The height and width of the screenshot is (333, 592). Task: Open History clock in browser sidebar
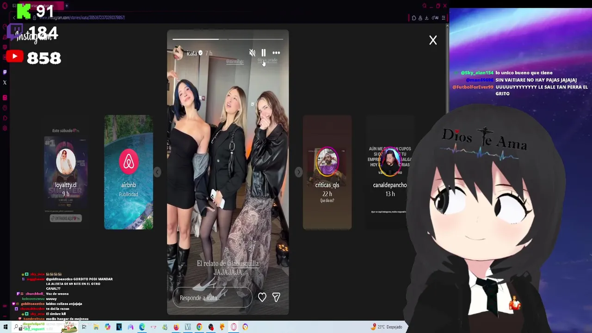pos(5,108)
